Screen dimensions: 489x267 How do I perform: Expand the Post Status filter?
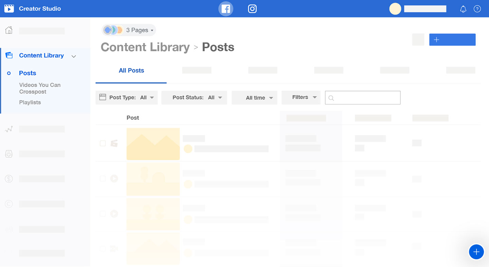[x=194, y=97]
